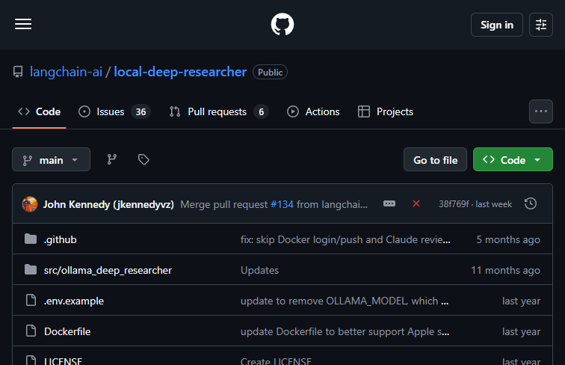The width and height of the screenshot is (565, 365).
Task: Click John Kennedy's avatar image
Action: (30, 204)
